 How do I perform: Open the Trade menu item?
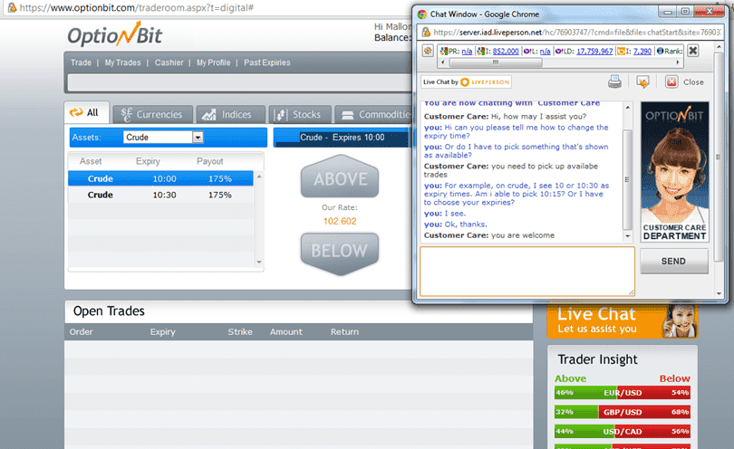tap(81, 62)
